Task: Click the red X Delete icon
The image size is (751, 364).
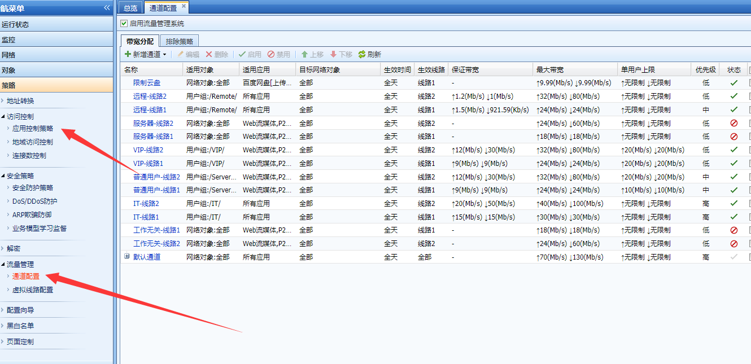Action: pyautogui.click(x=209, y=55)
